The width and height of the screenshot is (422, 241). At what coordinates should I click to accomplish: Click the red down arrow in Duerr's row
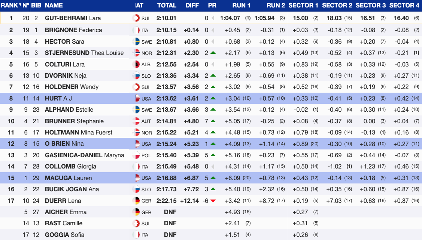[213, 201]
